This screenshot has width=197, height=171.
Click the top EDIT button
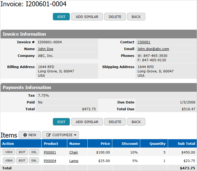click(x=61, y=17)
